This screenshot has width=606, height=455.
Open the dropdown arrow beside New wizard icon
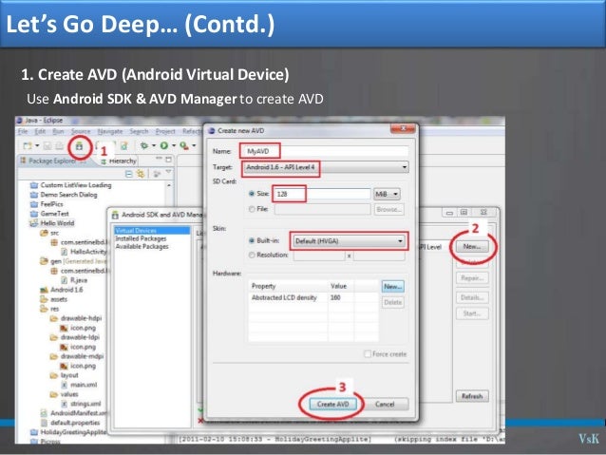37,145
